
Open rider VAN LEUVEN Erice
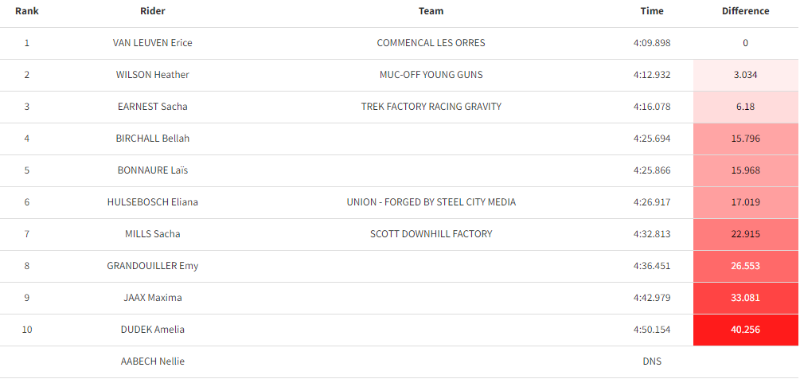(153, 43)
